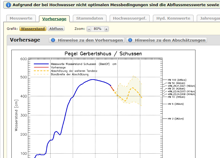220x158 pixels.
Task: Switch the graphic to Abfluss
Action: coord(56,29)
